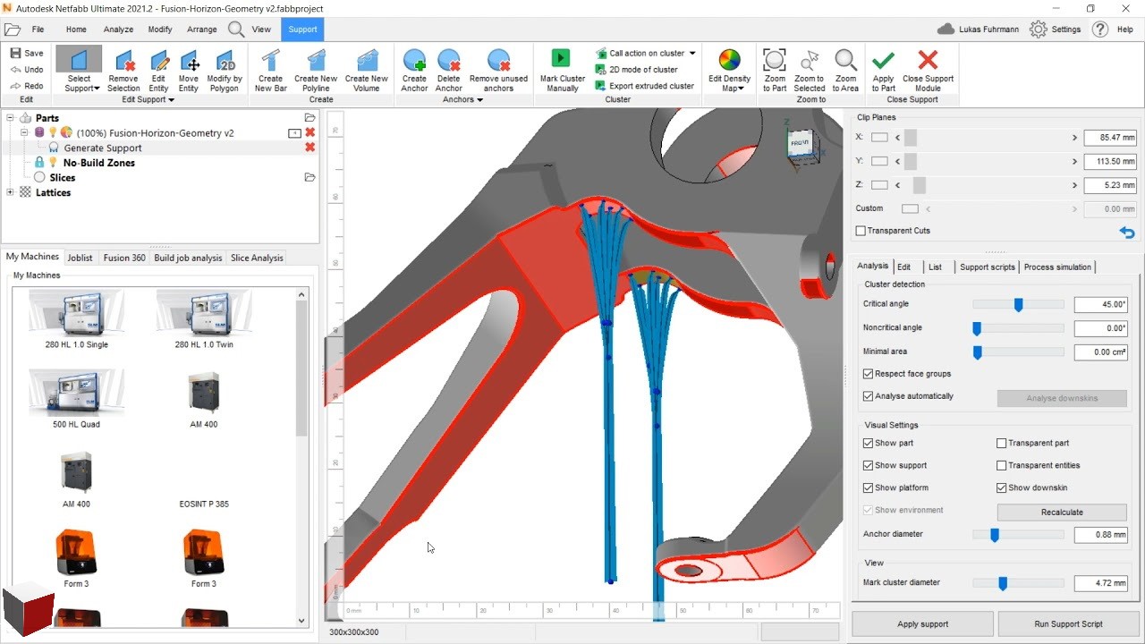Click the Redo icon
Viewport: 1145px width, 644px height.
[16, 86]
